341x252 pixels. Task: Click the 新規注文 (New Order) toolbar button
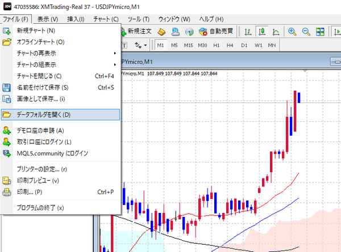pyautogui.click(x=137, y=31)
